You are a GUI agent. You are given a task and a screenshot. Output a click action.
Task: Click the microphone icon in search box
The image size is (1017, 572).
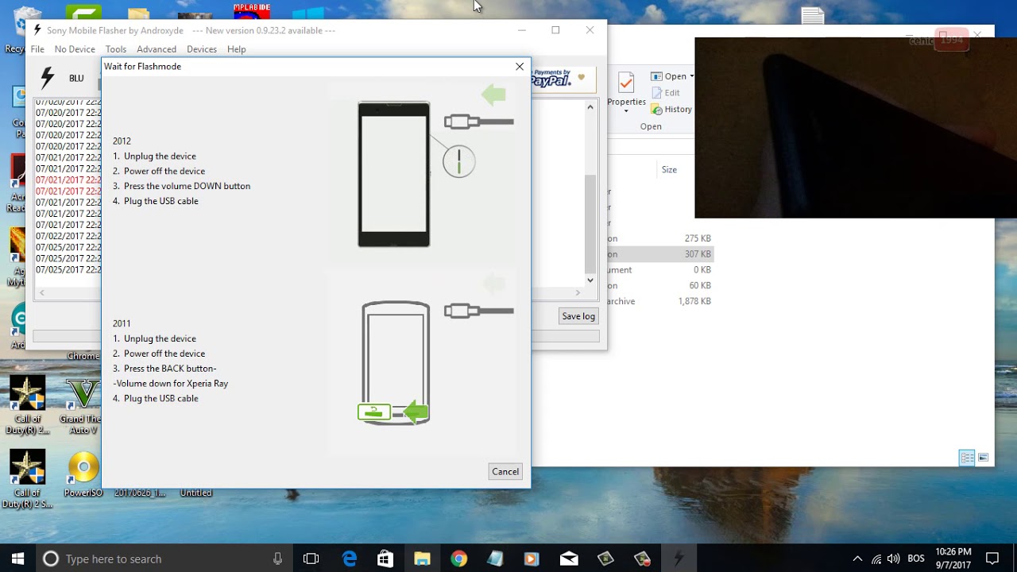[277, 558]
